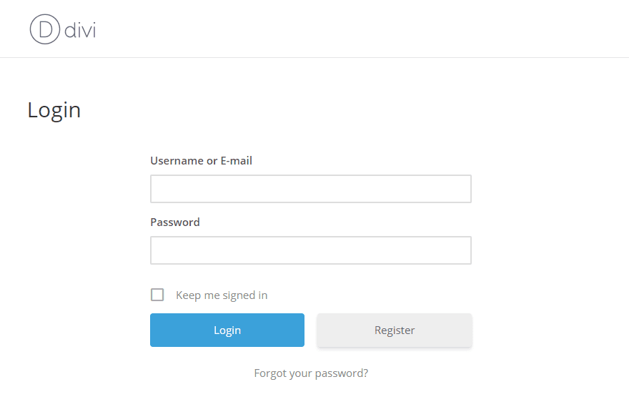Select the Username or E-mail label
The image size is (629, 412).
(201, 160)
